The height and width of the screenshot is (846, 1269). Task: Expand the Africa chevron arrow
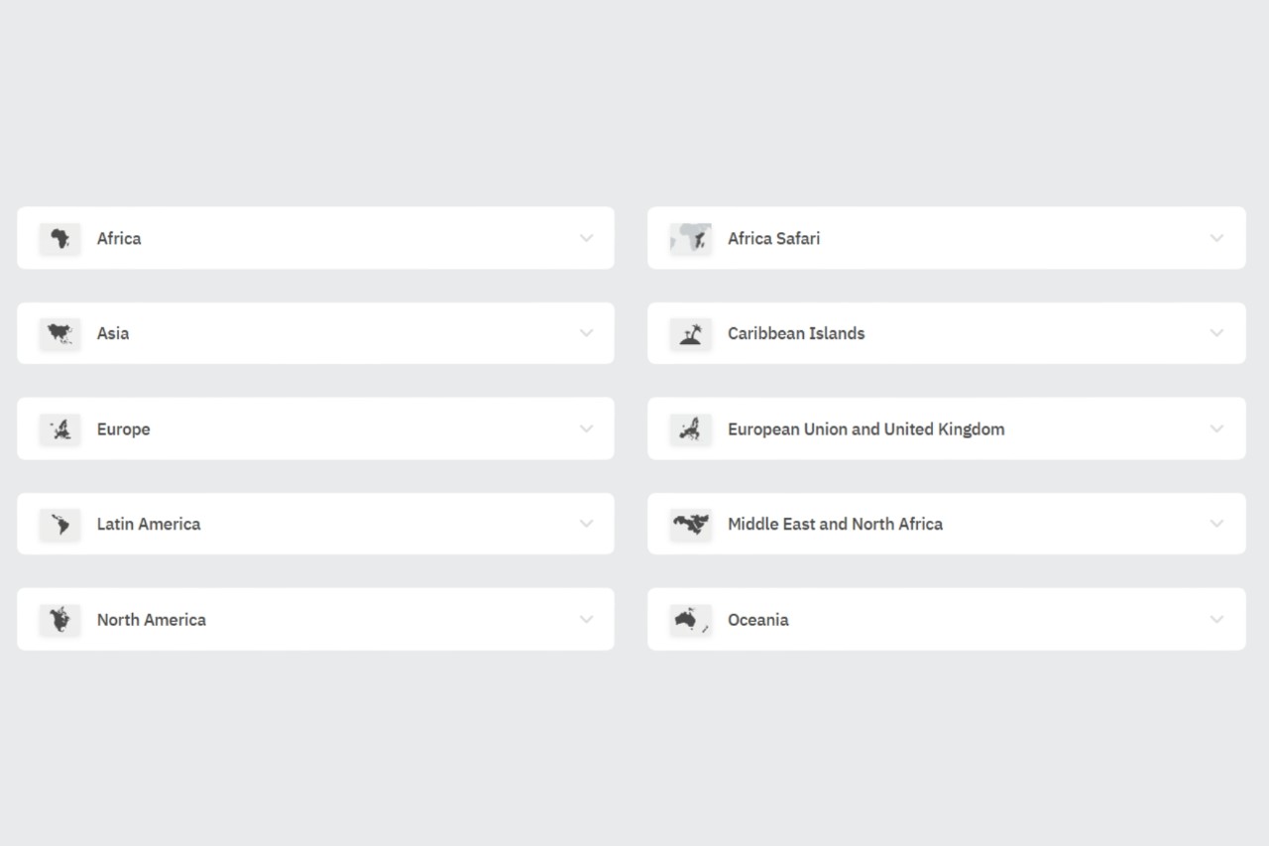(586, 238)
